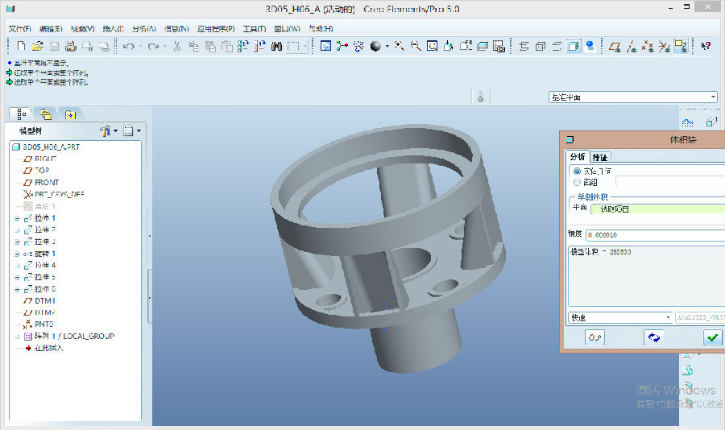
Task: Click the Open file folder icon
Action: [x=37, y=47]
